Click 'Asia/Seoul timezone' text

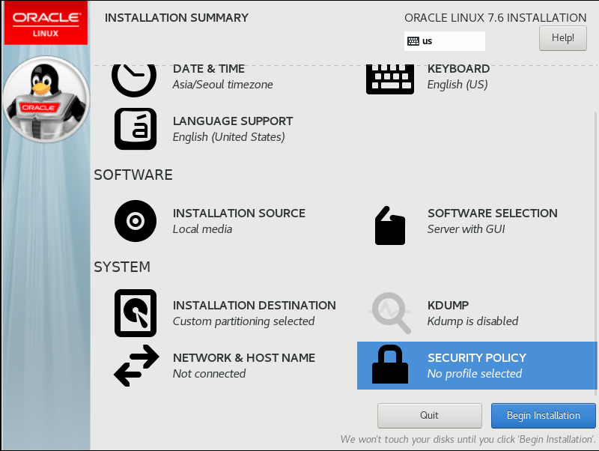pyautogui.click(x=222, y=85)
